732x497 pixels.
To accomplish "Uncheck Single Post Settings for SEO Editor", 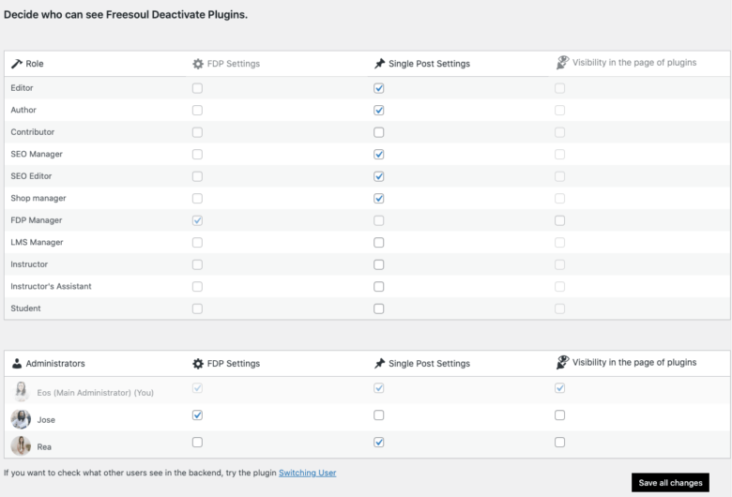I will click(x=379, y=176).
